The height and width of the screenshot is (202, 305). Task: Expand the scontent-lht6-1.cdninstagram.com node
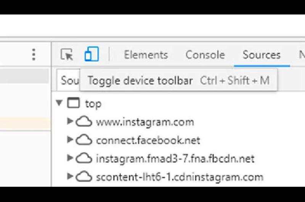coord(70,176)
